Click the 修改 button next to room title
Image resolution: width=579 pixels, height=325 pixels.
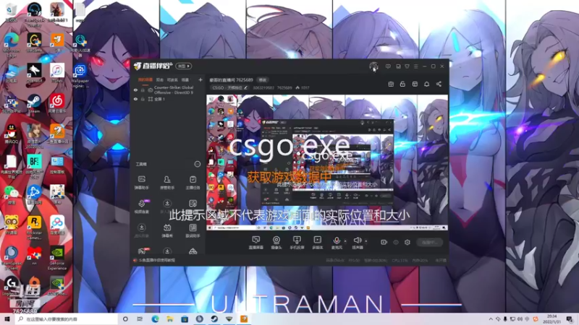tap(263, 80)
